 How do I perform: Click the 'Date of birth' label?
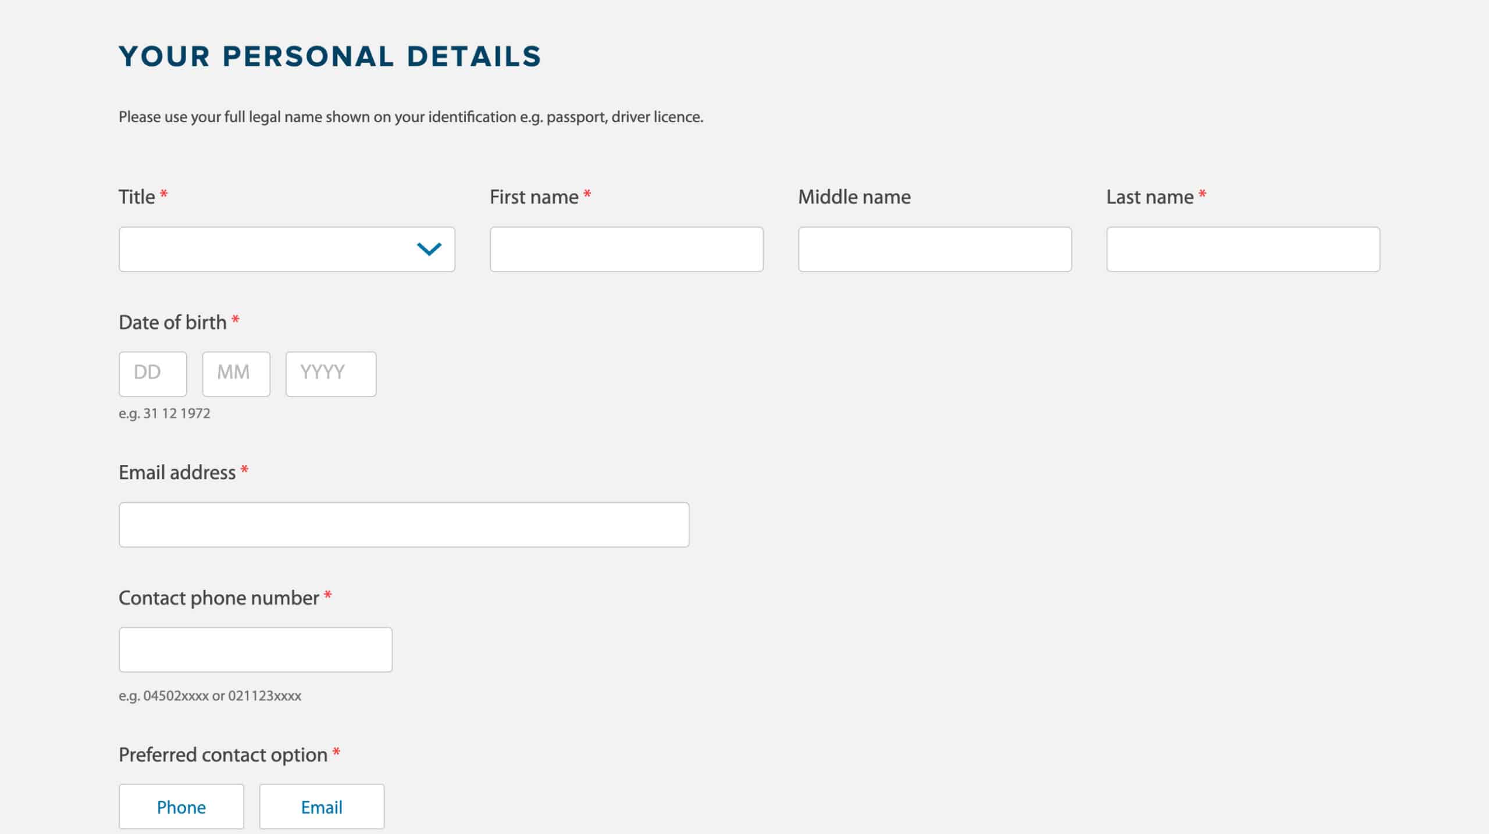[x=173, y=323]
